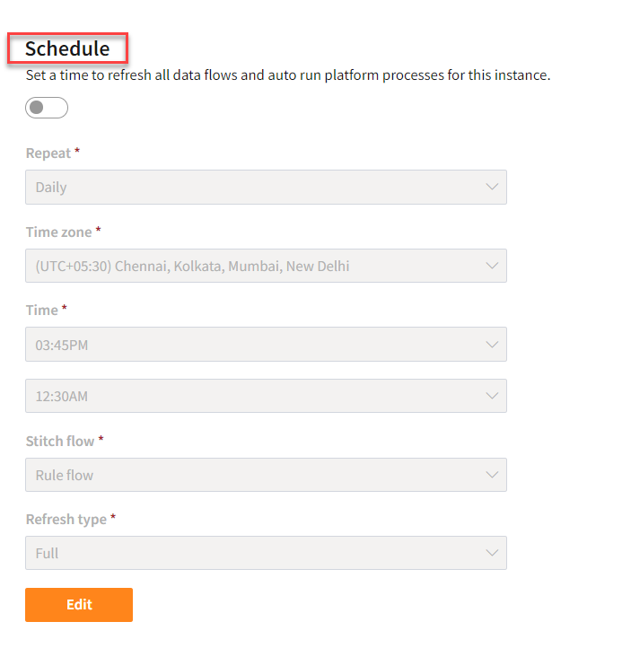
Task: Open the Time zone dropdown
Action: pos(266,266)
